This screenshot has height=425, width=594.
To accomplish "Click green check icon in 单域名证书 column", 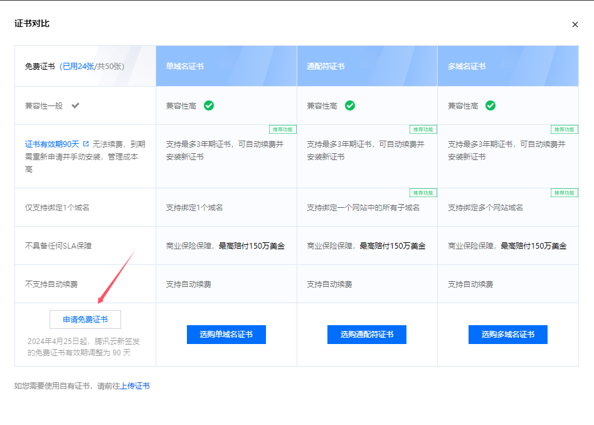I will click(209, 105).
